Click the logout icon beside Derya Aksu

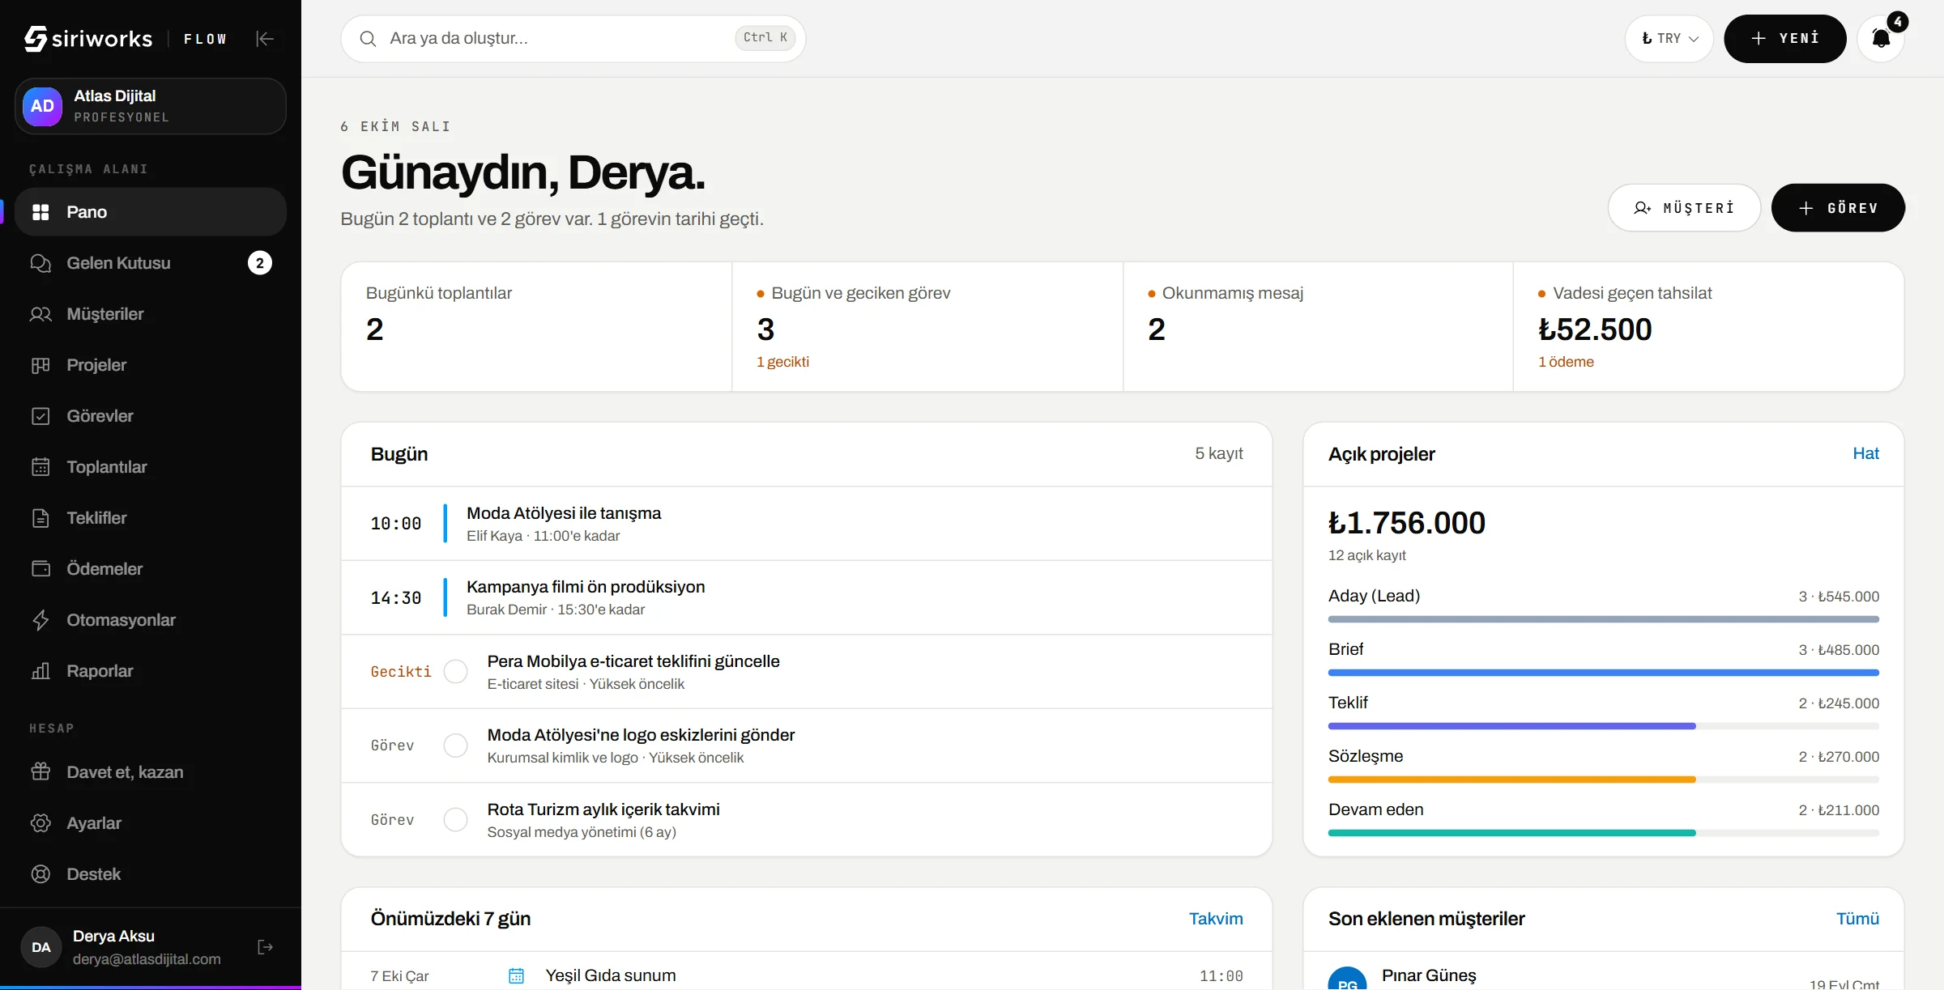pos(265,947)
